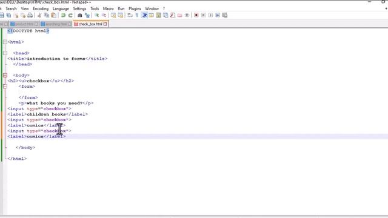Click the closing </form> tag
The image size is (388, 218).
click(28, 97)
